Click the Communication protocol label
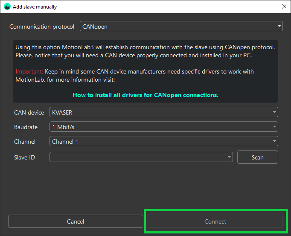 pyautogui.click(x=42, y=27)
